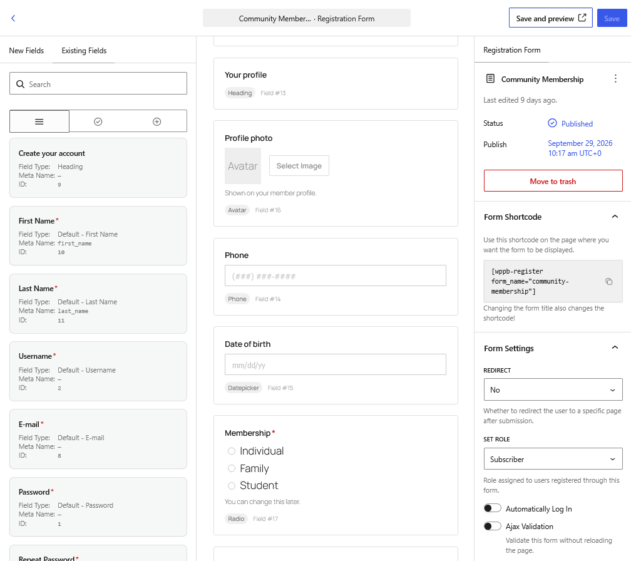
Task: Click the external-link icon in Save and preview
Action: point(582,18)
